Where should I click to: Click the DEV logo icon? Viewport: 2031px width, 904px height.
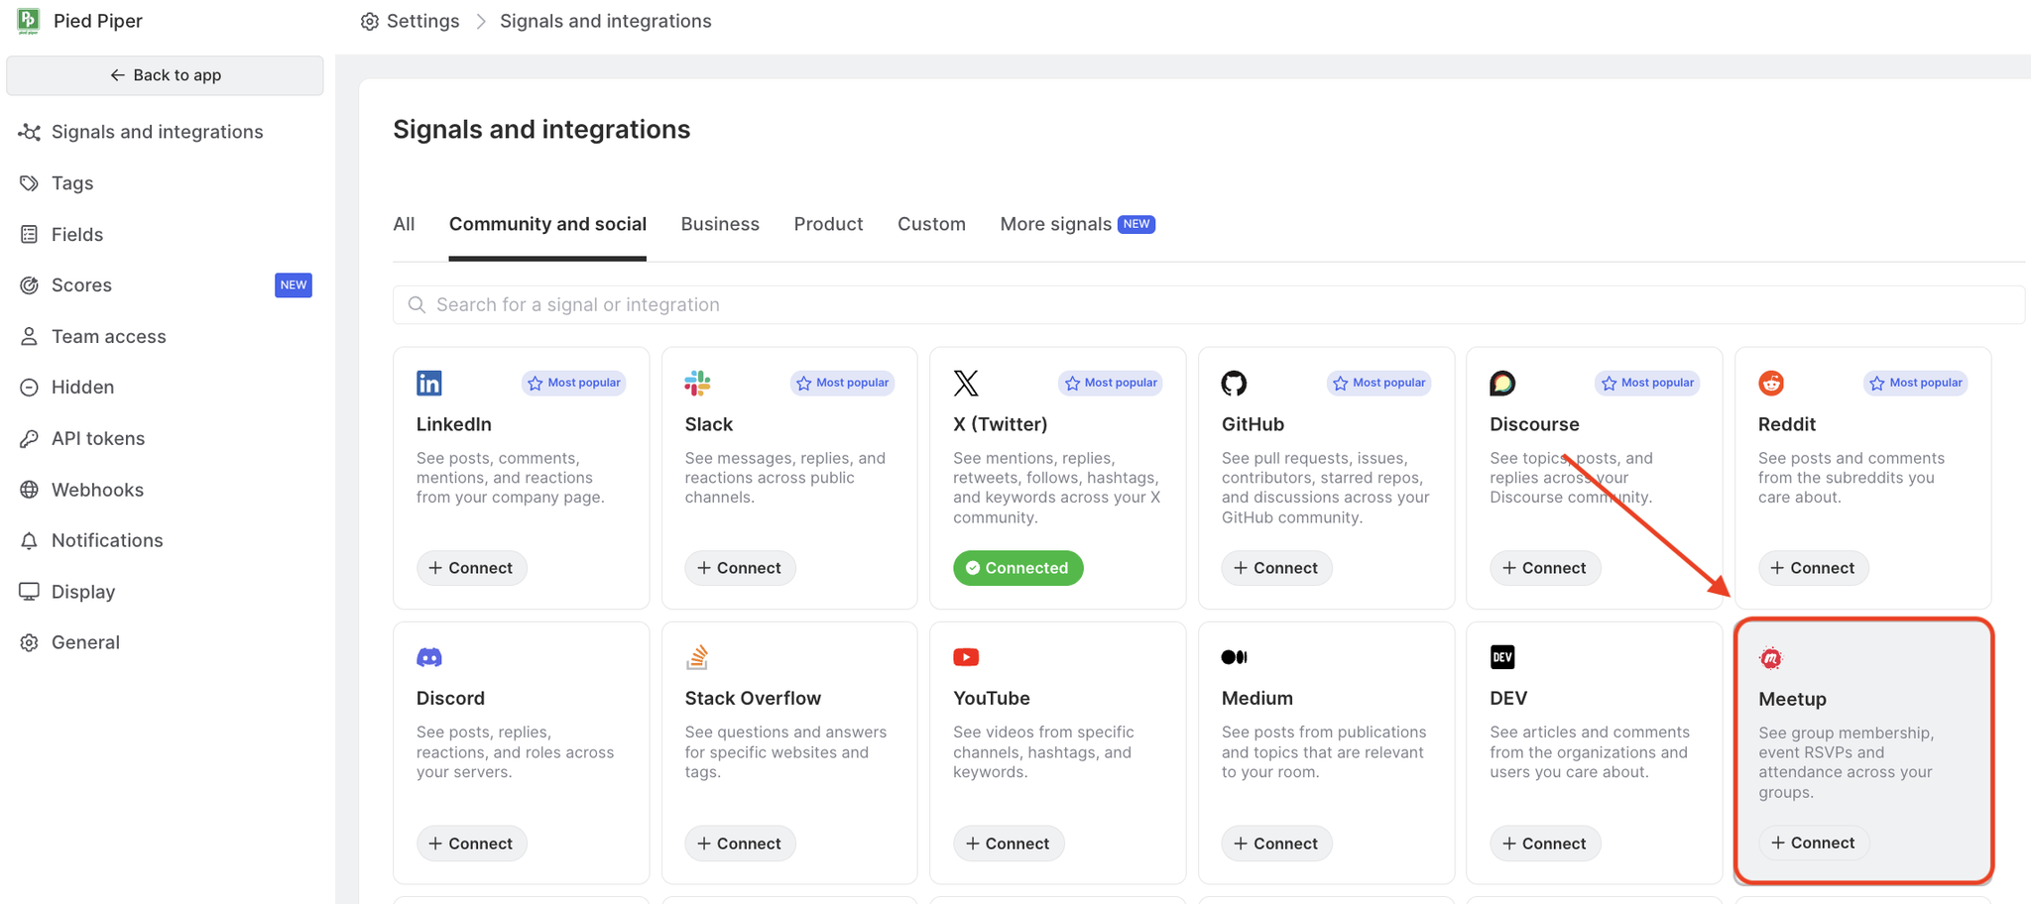pyautogui.click(x=1502, y=657)
